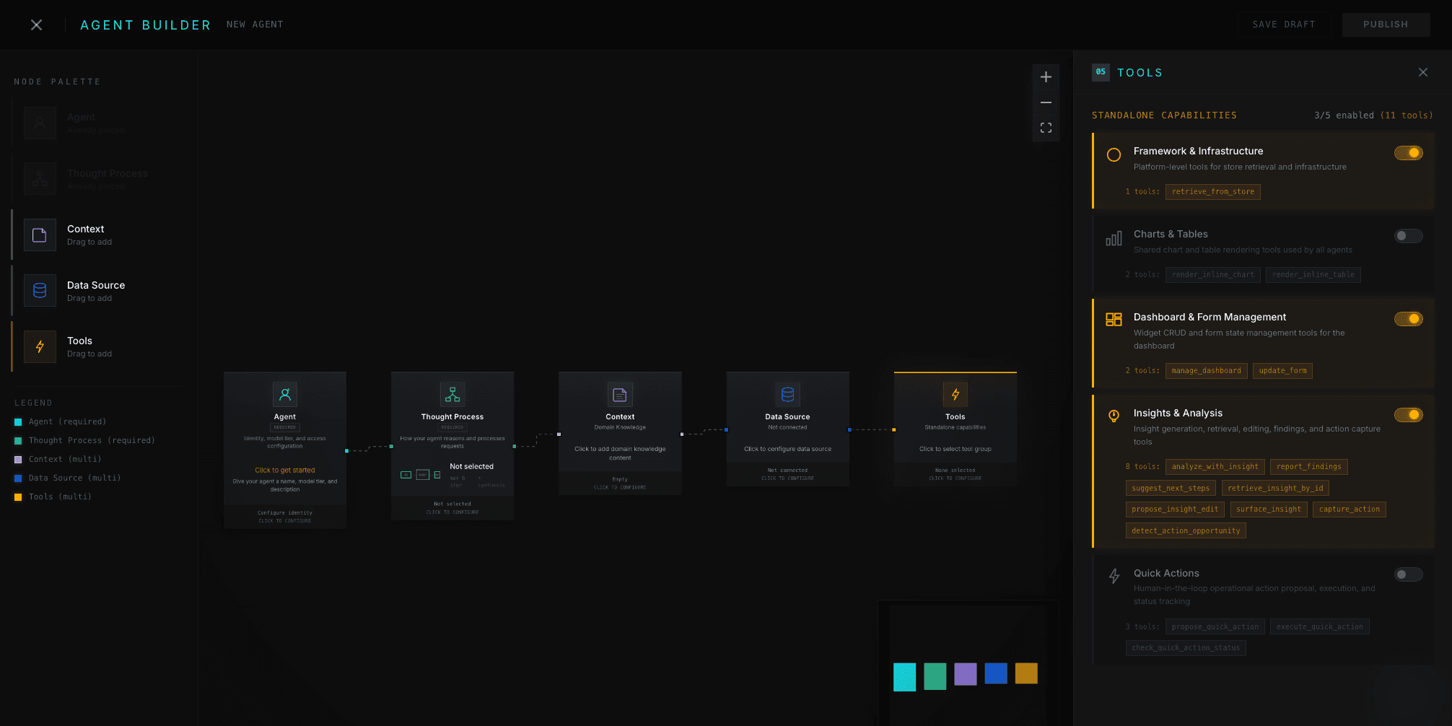Screen dimensions: 1452x726
Task: Click the Framework & Infrastructure circle icon
Action: (x=1114, y=154)
